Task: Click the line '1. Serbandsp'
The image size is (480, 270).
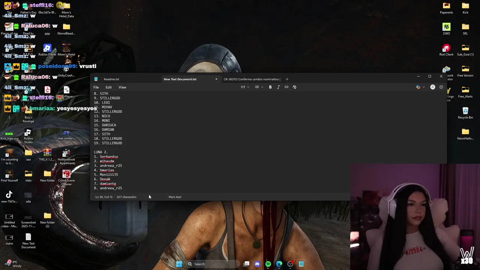Action: pos(106,157)
